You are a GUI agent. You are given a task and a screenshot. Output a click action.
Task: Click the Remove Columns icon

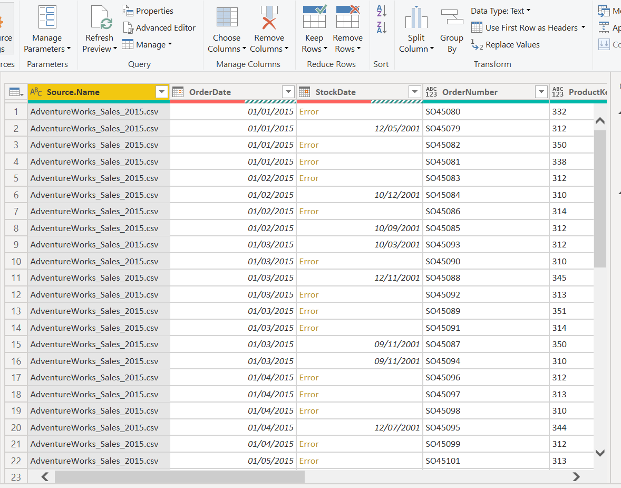269,17
